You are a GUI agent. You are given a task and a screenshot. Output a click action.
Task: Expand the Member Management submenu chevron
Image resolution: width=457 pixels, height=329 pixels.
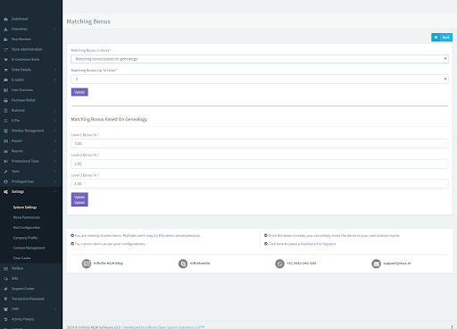click(55, 131)
